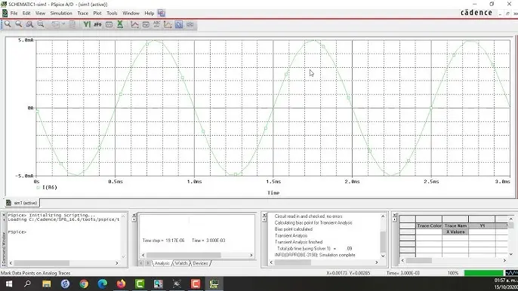Click the green simulation progress bar
This screenshot has height=291, width=518.
483,273
